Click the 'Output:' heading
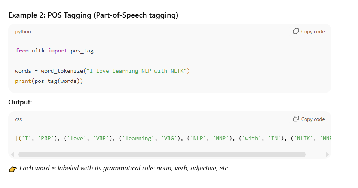 click(20, 103)
